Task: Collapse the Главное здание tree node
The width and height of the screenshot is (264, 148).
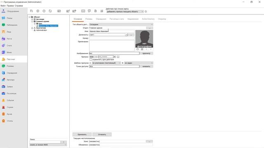Action: [x=32, y=21]
